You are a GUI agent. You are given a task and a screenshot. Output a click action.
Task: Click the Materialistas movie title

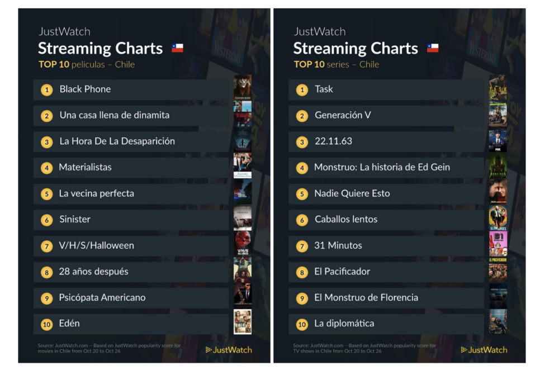(x=86, y=167)
